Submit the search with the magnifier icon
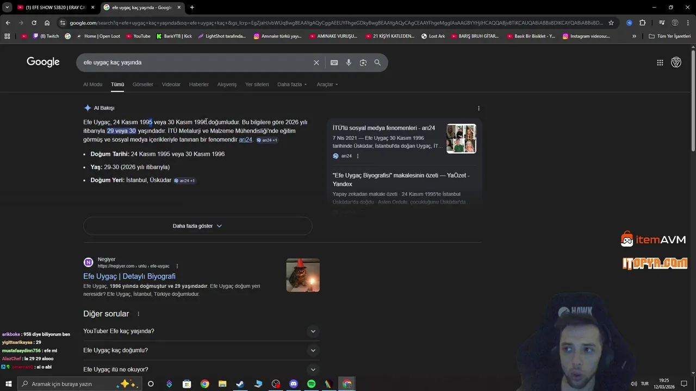696x391 pixels. pos(377,62)
